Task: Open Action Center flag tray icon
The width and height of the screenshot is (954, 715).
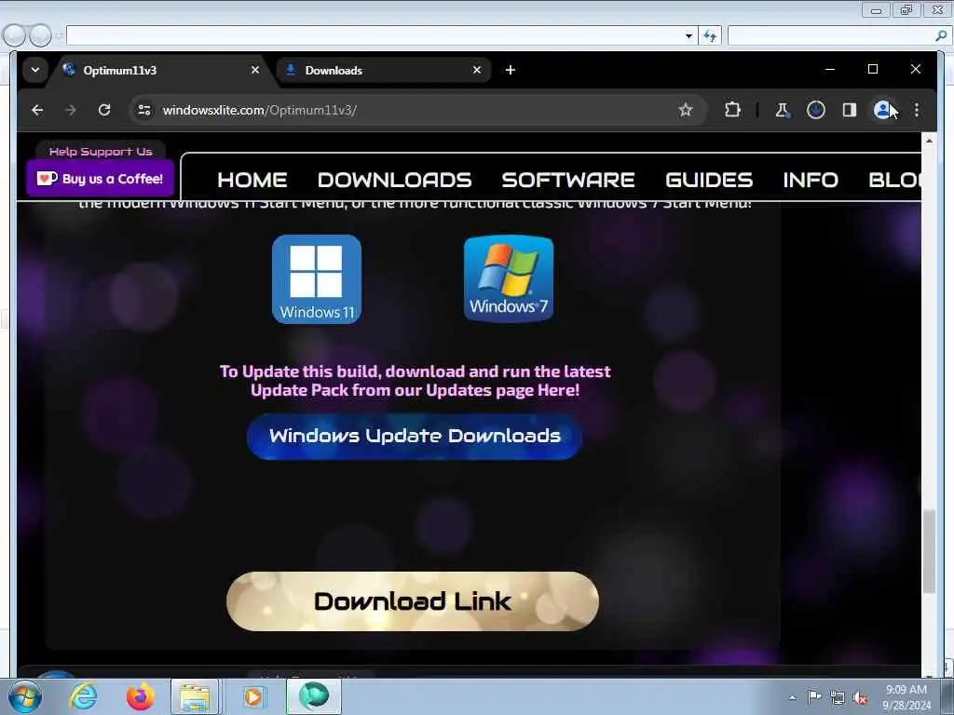Action: (x=814, y=696)
